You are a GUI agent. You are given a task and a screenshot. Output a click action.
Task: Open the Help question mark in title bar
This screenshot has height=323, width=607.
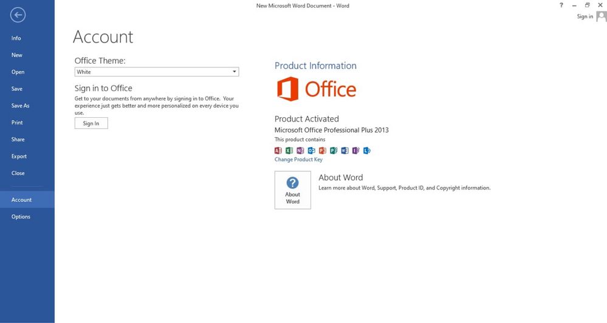[561, 5]
